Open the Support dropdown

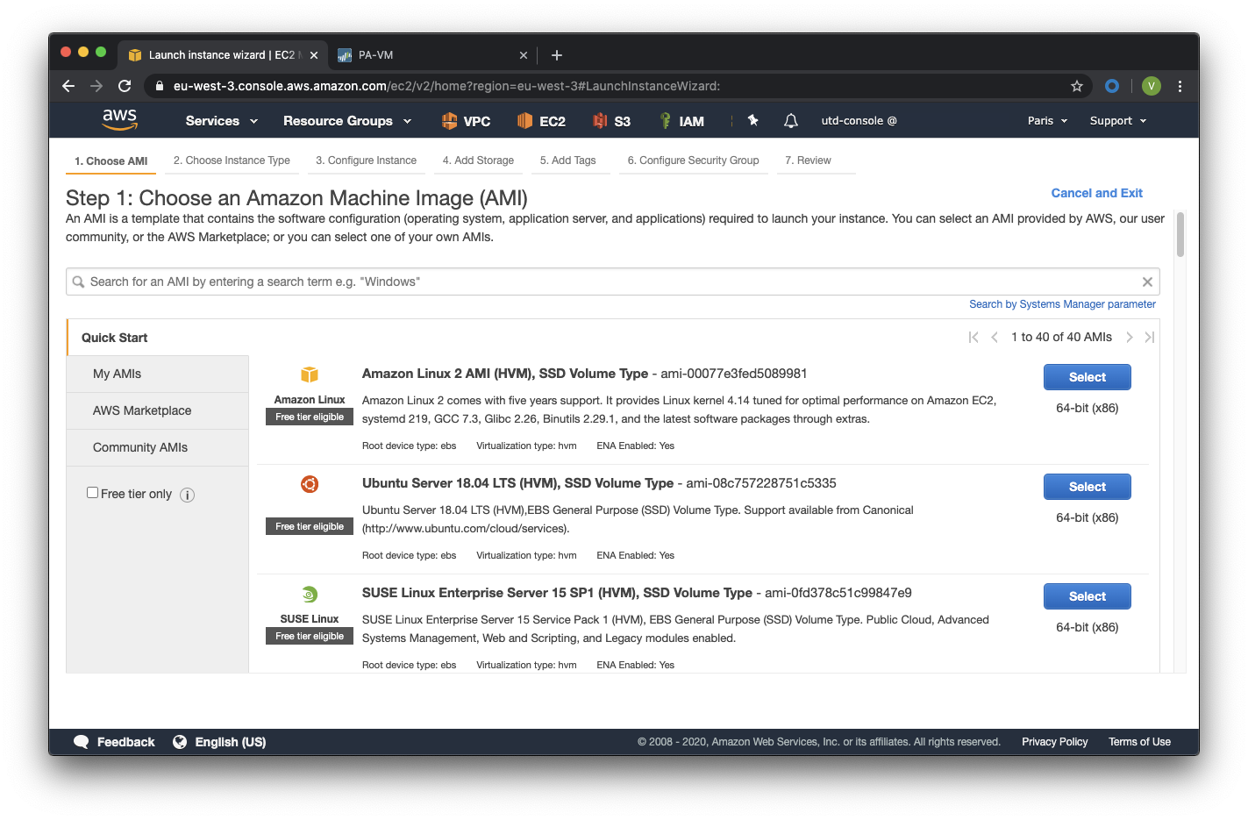click(1118, 121)
